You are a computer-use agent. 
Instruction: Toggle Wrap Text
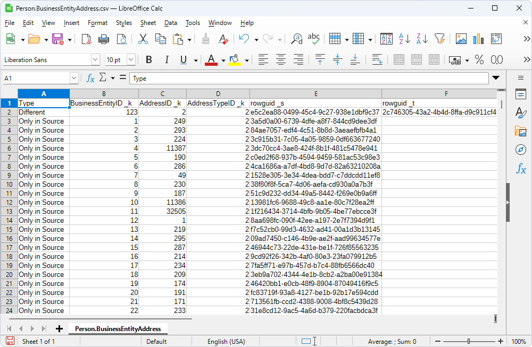[x=377, y=60]
